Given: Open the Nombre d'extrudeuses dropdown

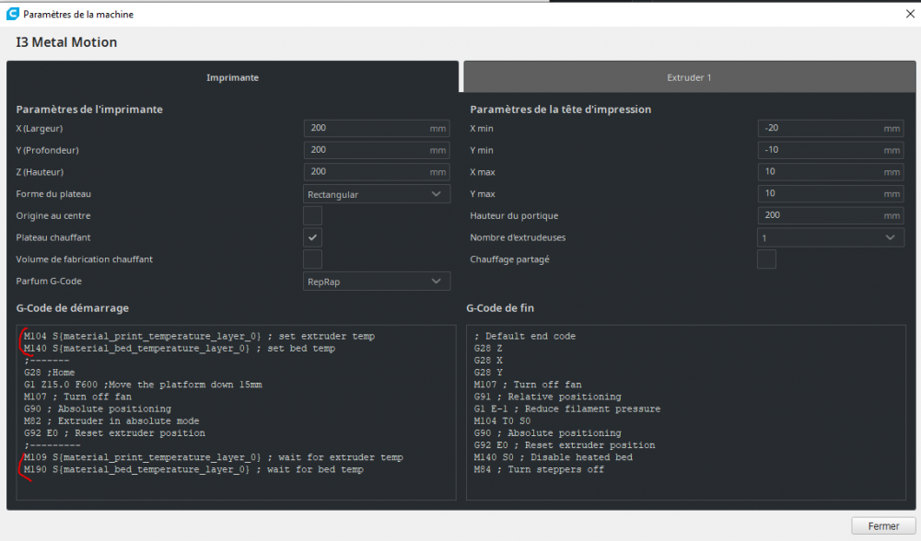Looking at the screenshot, I should [x=831, y=237].
